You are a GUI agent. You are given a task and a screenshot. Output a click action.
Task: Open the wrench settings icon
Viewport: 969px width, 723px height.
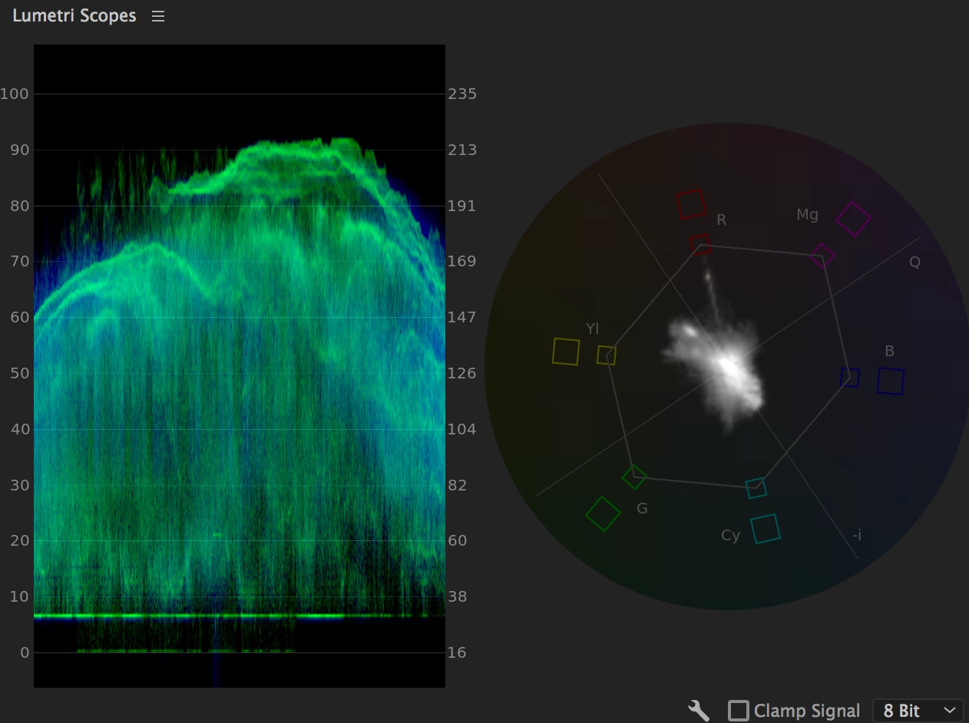pos(698,710)
